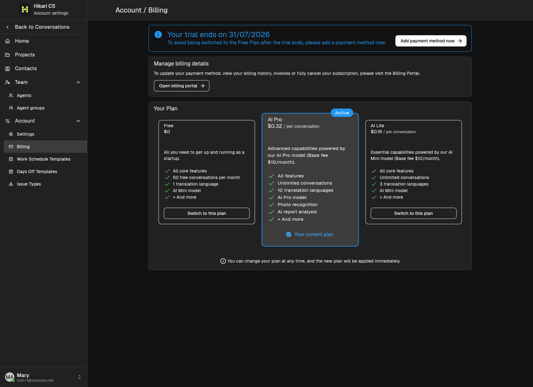
Task: Click the Agent groups icon
Action: [x=11, y=108]
